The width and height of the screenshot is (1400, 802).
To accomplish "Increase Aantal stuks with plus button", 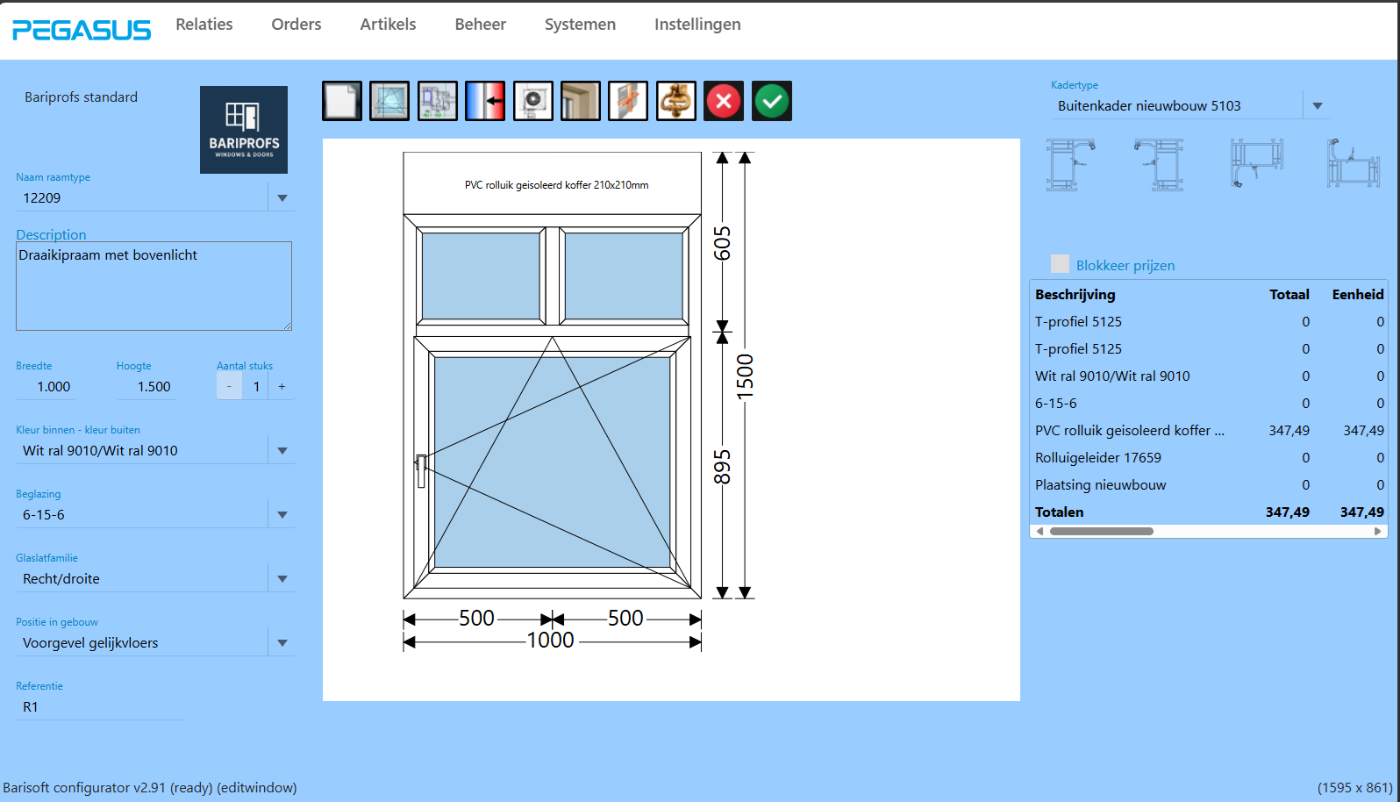I will click(282, 386).
